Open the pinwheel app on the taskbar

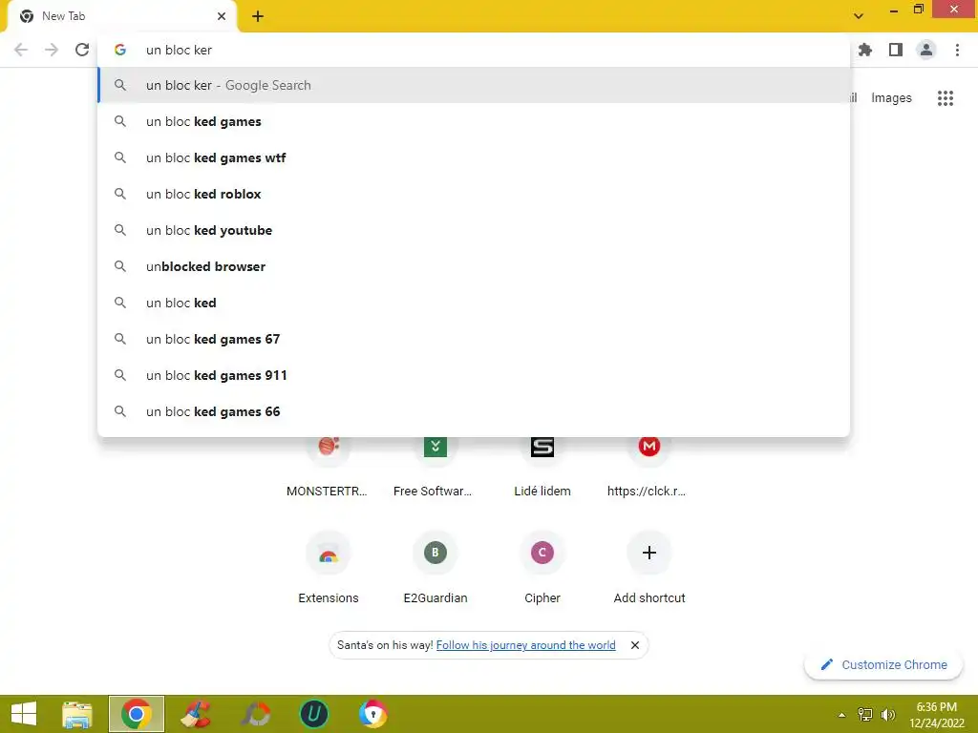pos(255,714)
